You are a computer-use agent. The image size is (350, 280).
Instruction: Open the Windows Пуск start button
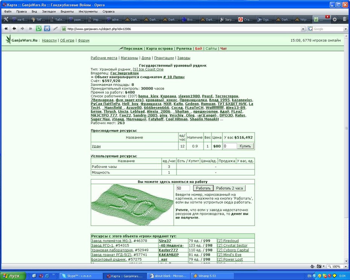tap(13, 276)
